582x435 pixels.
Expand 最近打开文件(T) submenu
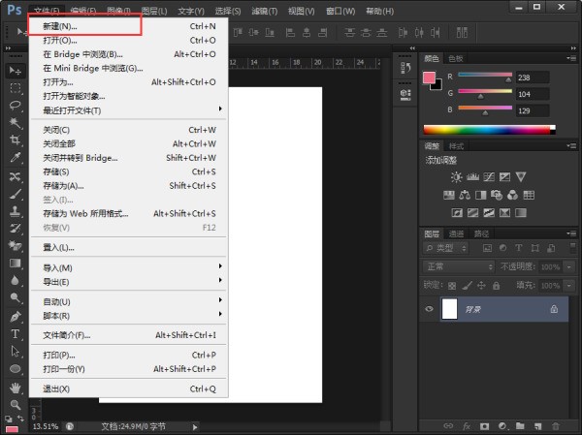click(128, 110)
